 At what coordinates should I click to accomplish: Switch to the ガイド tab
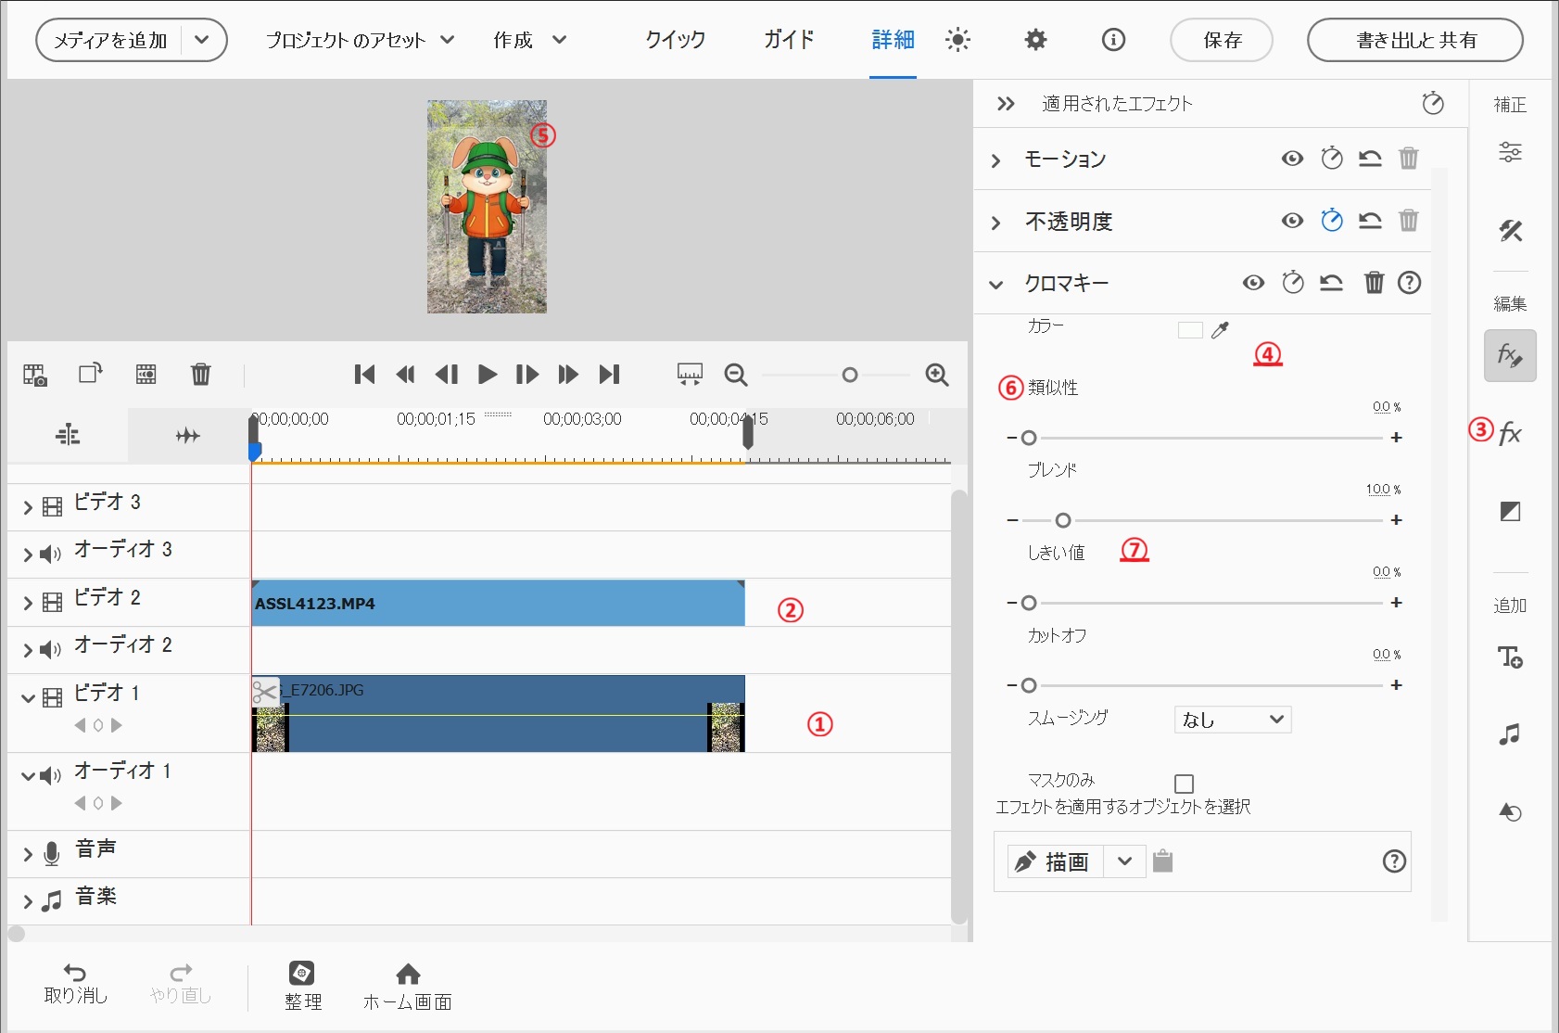coord(789,40)
